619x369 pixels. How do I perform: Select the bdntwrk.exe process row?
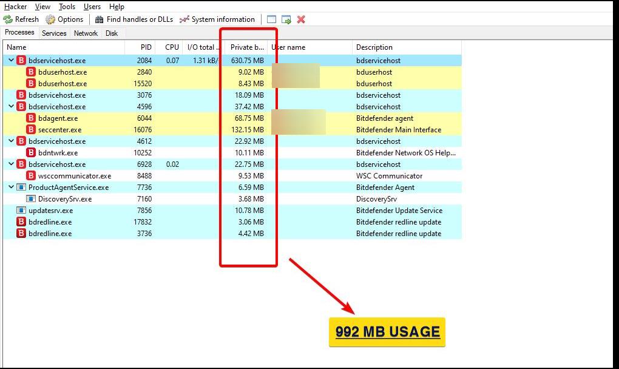point(232,153)
